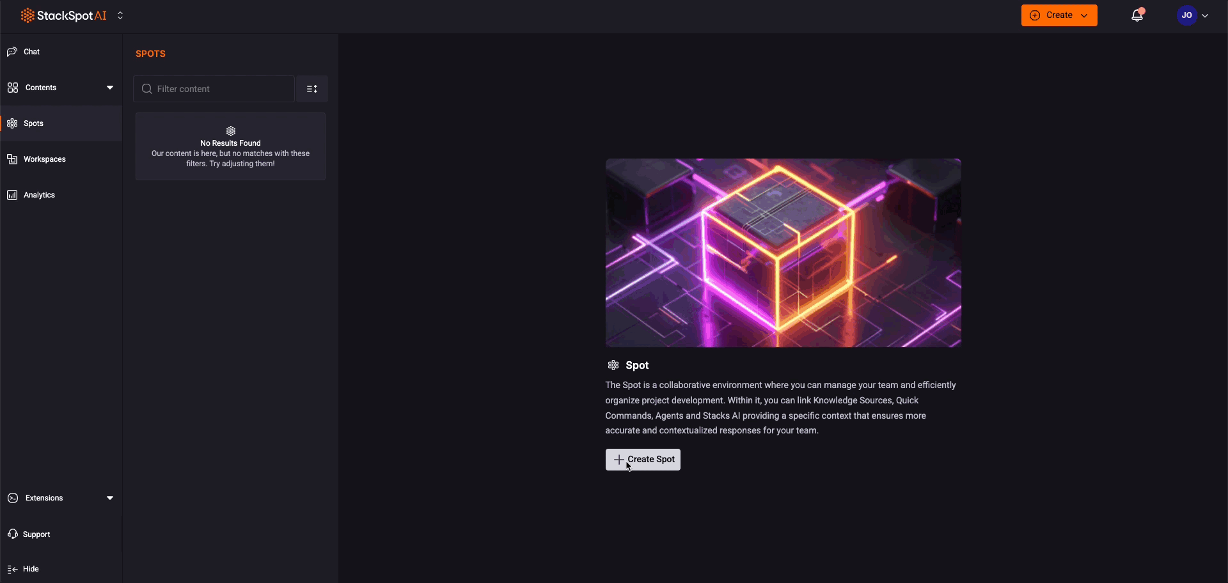
Task: Open the workspace switcher chevrons beside logo
Action: 120,15
